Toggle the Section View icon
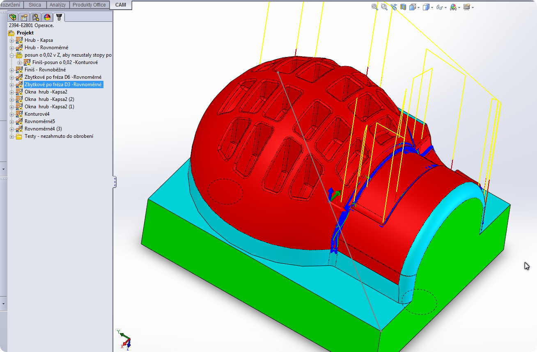The height and width of the screenshot is (352, 537). click(403, 7)
